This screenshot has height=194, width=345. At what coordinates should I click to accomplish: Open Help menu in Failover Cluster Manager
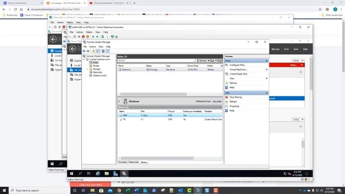coord(108,47)
